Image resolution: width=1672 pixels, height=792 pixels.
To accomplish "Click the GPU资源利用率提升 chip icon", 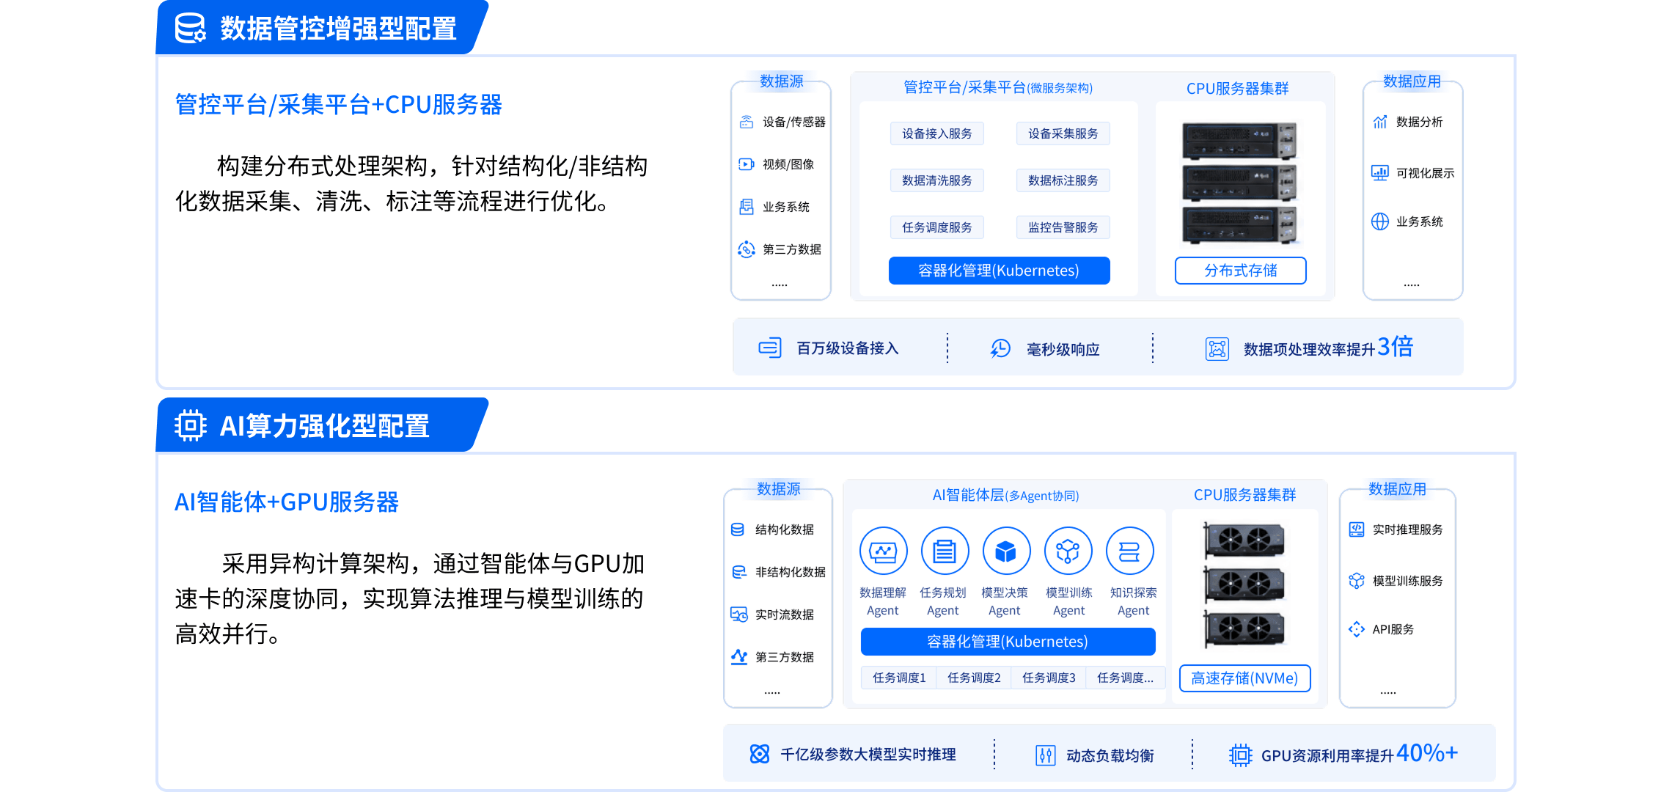I will tap(1241, 755).
